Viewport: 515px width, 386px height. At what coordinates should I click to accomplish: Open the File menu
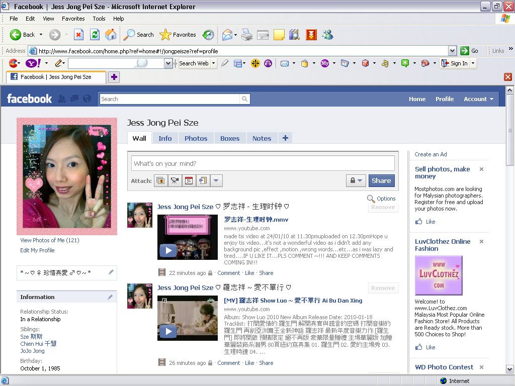(x=14, y=19)
